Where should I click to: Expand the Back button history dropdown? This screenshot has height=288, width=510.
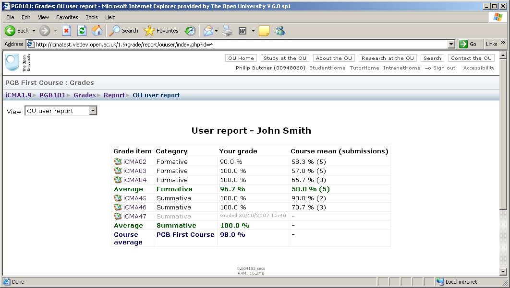34,31
